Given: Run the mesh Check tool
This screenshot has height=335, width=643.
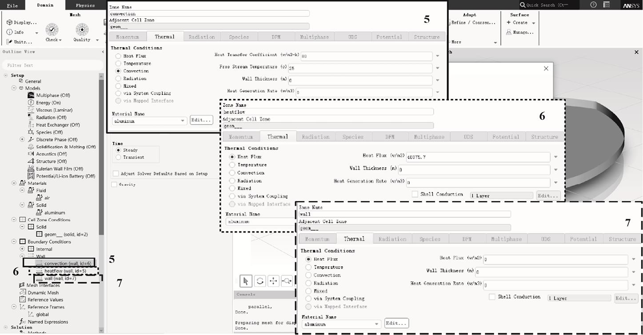Looking at the screenshot, I should (52, 33).
